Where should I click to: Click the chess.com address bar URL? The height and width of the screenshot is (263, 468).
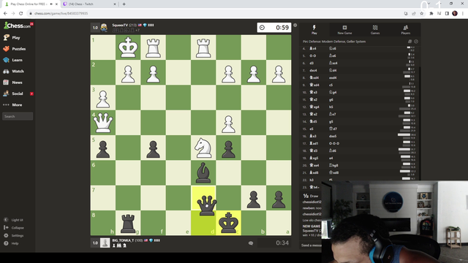pyautogui.click(x=61, y=13)
